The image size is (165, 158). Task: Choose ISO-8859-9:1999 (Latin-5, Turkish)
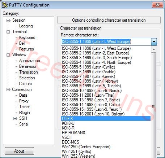click(106, 86)
